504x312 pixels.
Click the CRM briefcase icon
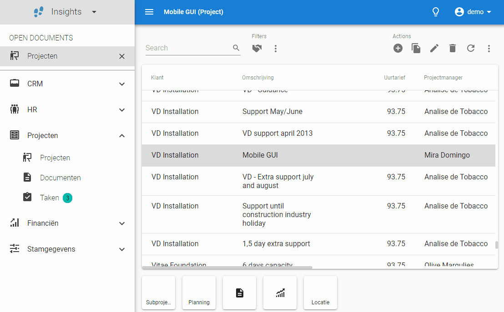pos(15,83)
